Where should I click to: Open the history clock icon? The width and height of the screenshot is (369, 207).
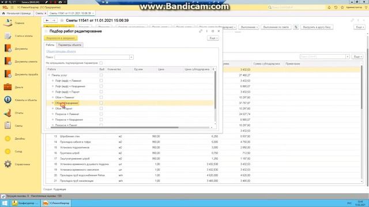tap(336, 7)
